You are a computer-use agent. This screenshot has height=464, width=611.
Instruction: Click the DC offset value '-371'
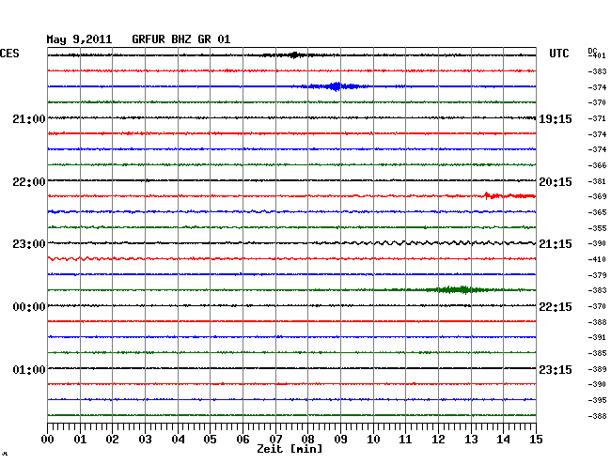[597, 118]
